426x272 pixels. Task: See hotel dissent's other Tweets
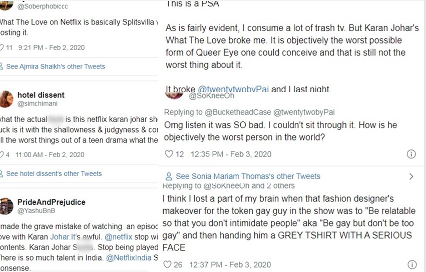pyautogui.click(x=54, y=173)
